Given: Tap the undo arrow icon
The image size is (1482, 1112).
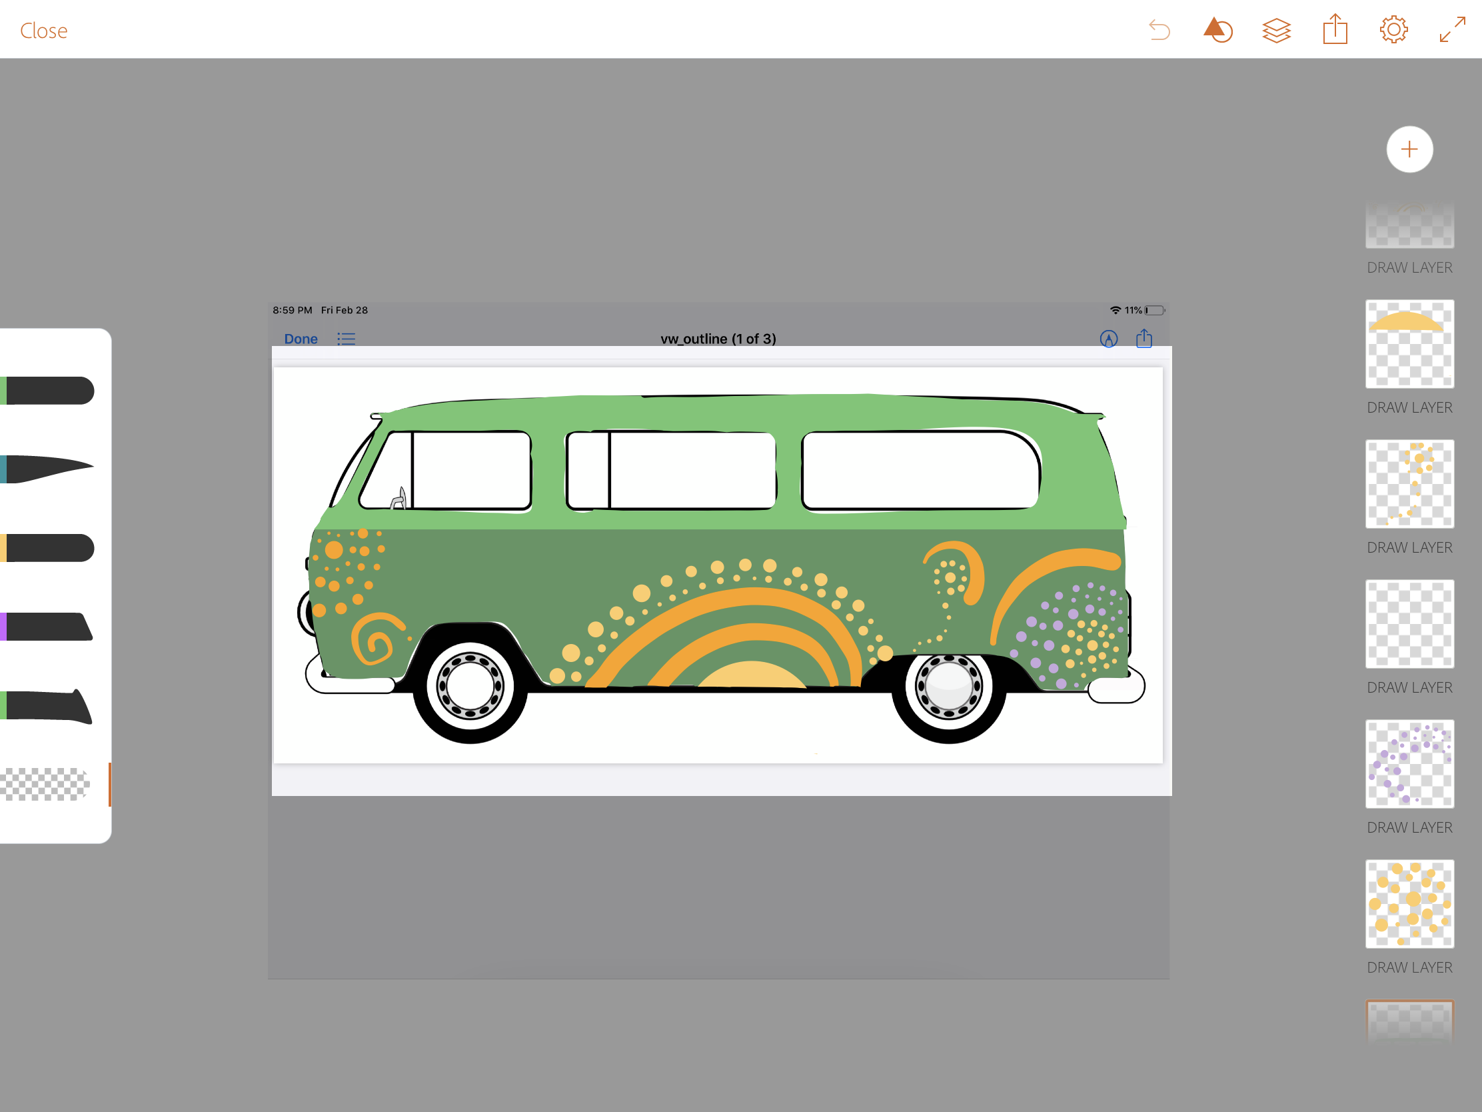Looking at the screenshot, I should (x=1159, y=30).
